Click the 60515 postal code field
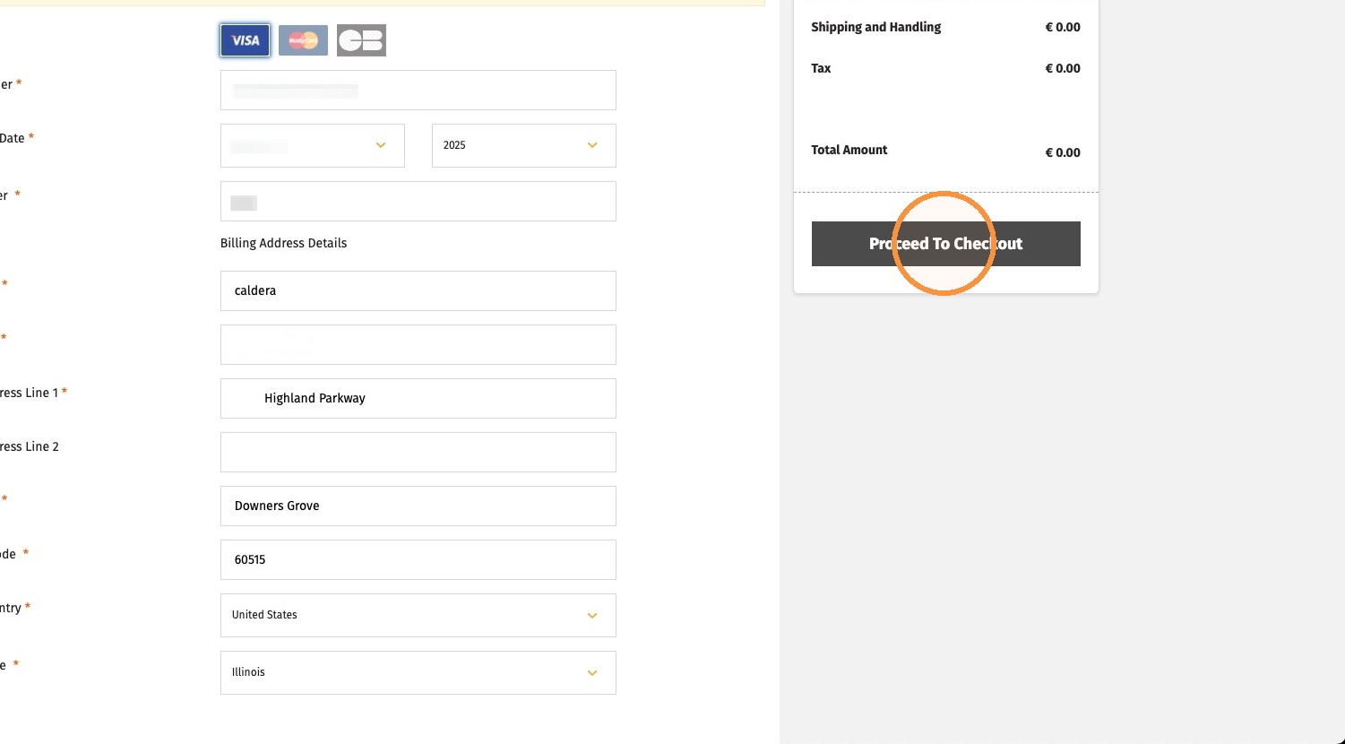 (x=418, y=560)
